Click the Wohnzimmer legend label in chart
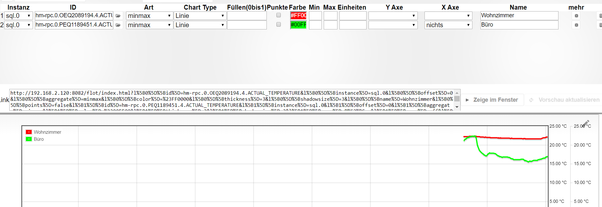This screenshot has height=207, width=602. 47,132
